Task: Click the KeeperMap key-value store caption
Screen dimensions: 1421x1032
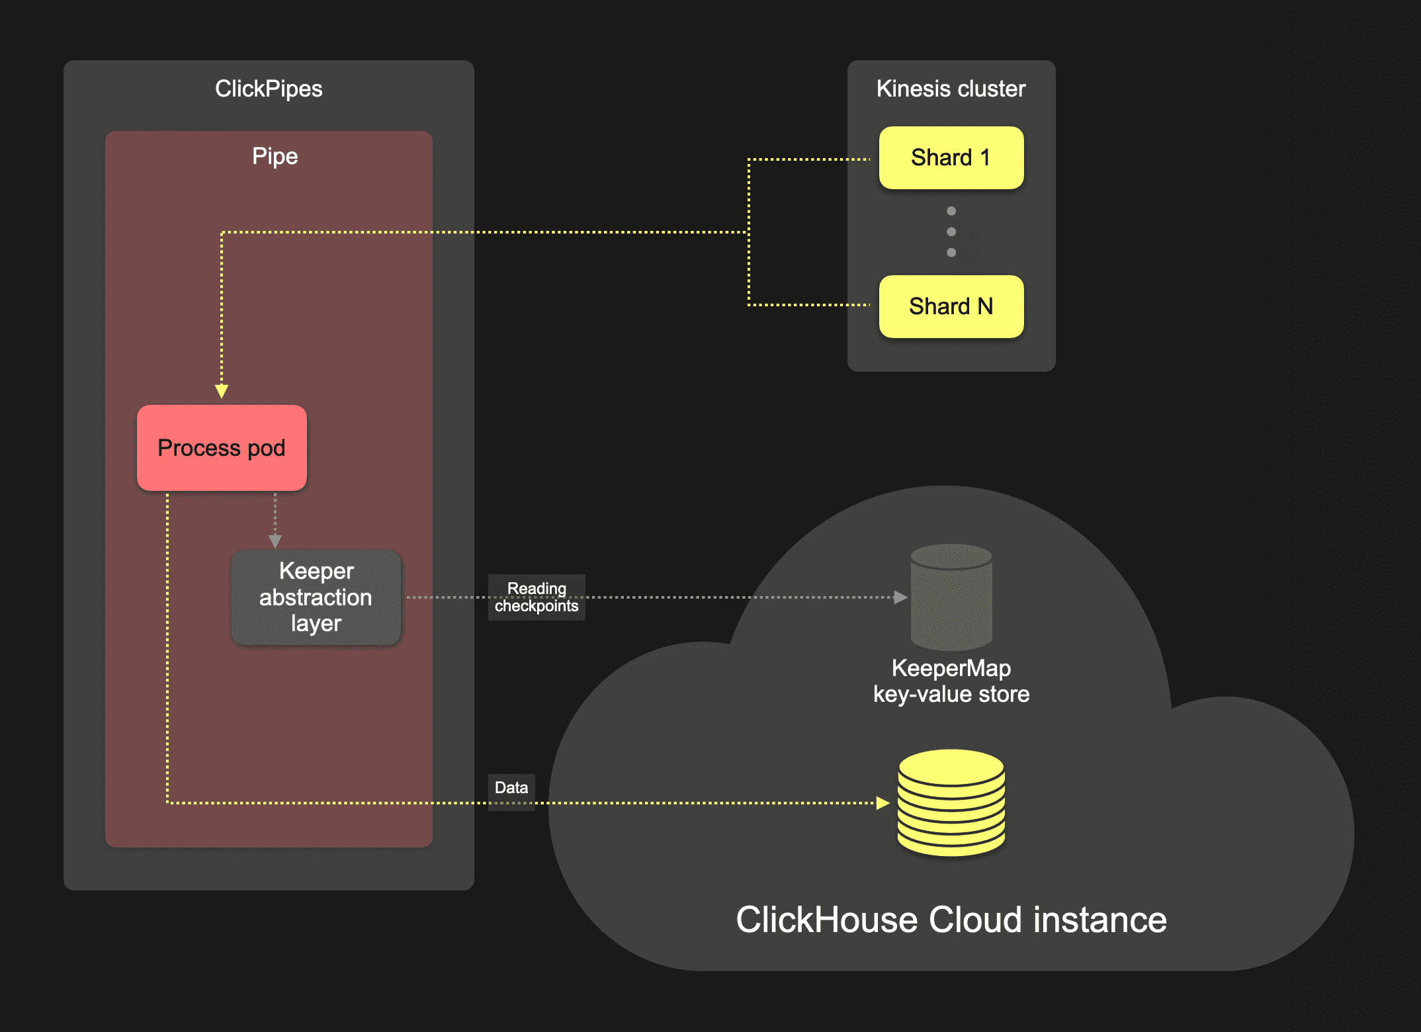Action: click(x=951, y=681)
